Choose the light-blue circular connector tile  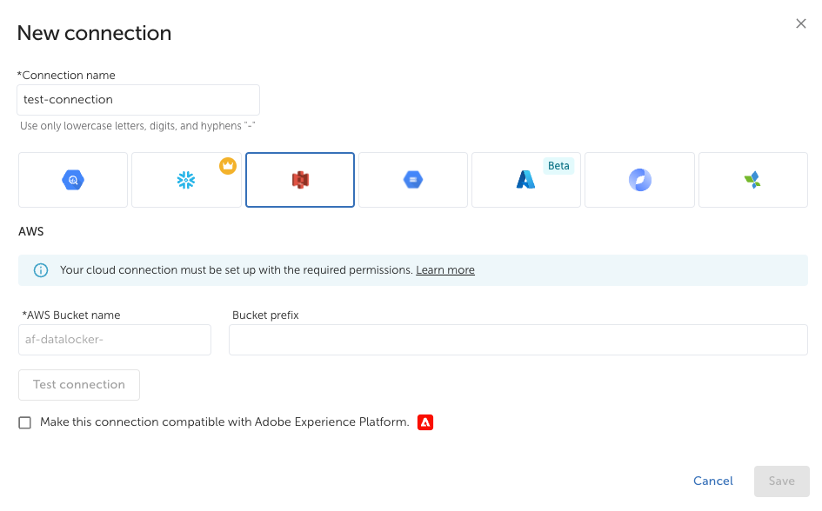(639, 180)
